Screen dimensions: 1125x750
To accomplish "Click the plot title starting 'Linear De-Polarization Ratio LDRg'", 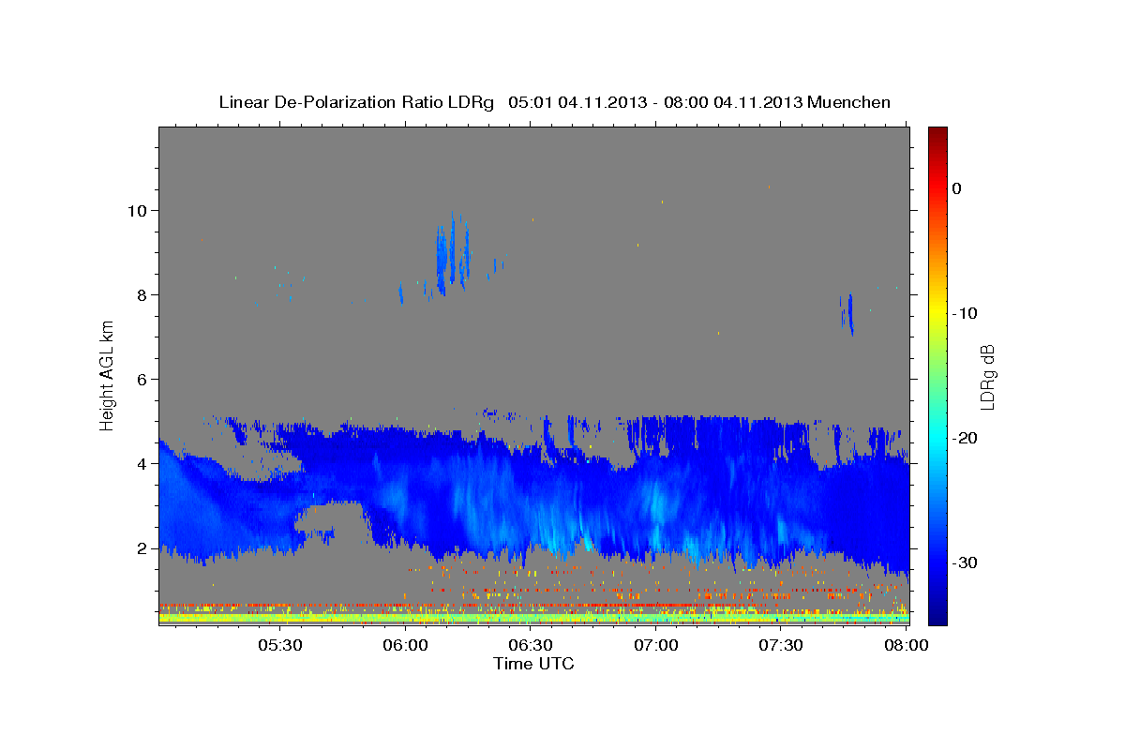I will 554,102.
